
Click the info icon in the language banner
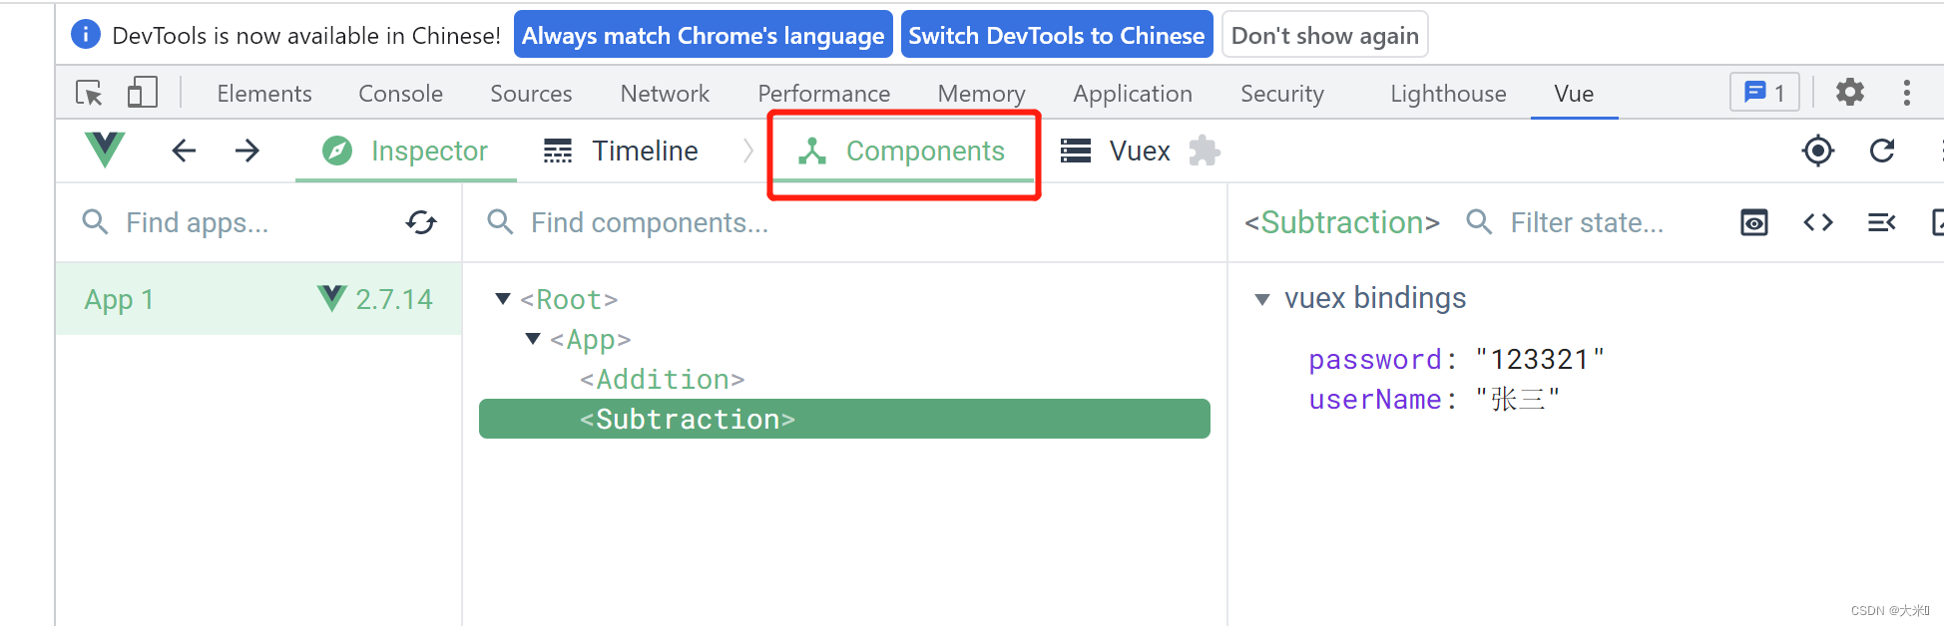[x=86, y=35]
